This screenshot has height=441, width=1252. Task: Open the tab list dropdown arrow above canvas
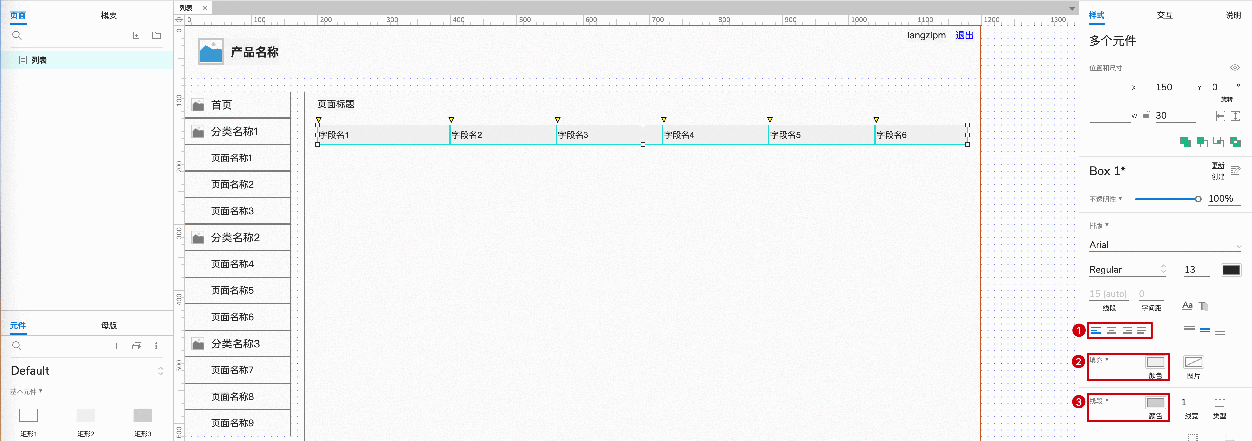pyautogui.click(x=1072, y=8)
